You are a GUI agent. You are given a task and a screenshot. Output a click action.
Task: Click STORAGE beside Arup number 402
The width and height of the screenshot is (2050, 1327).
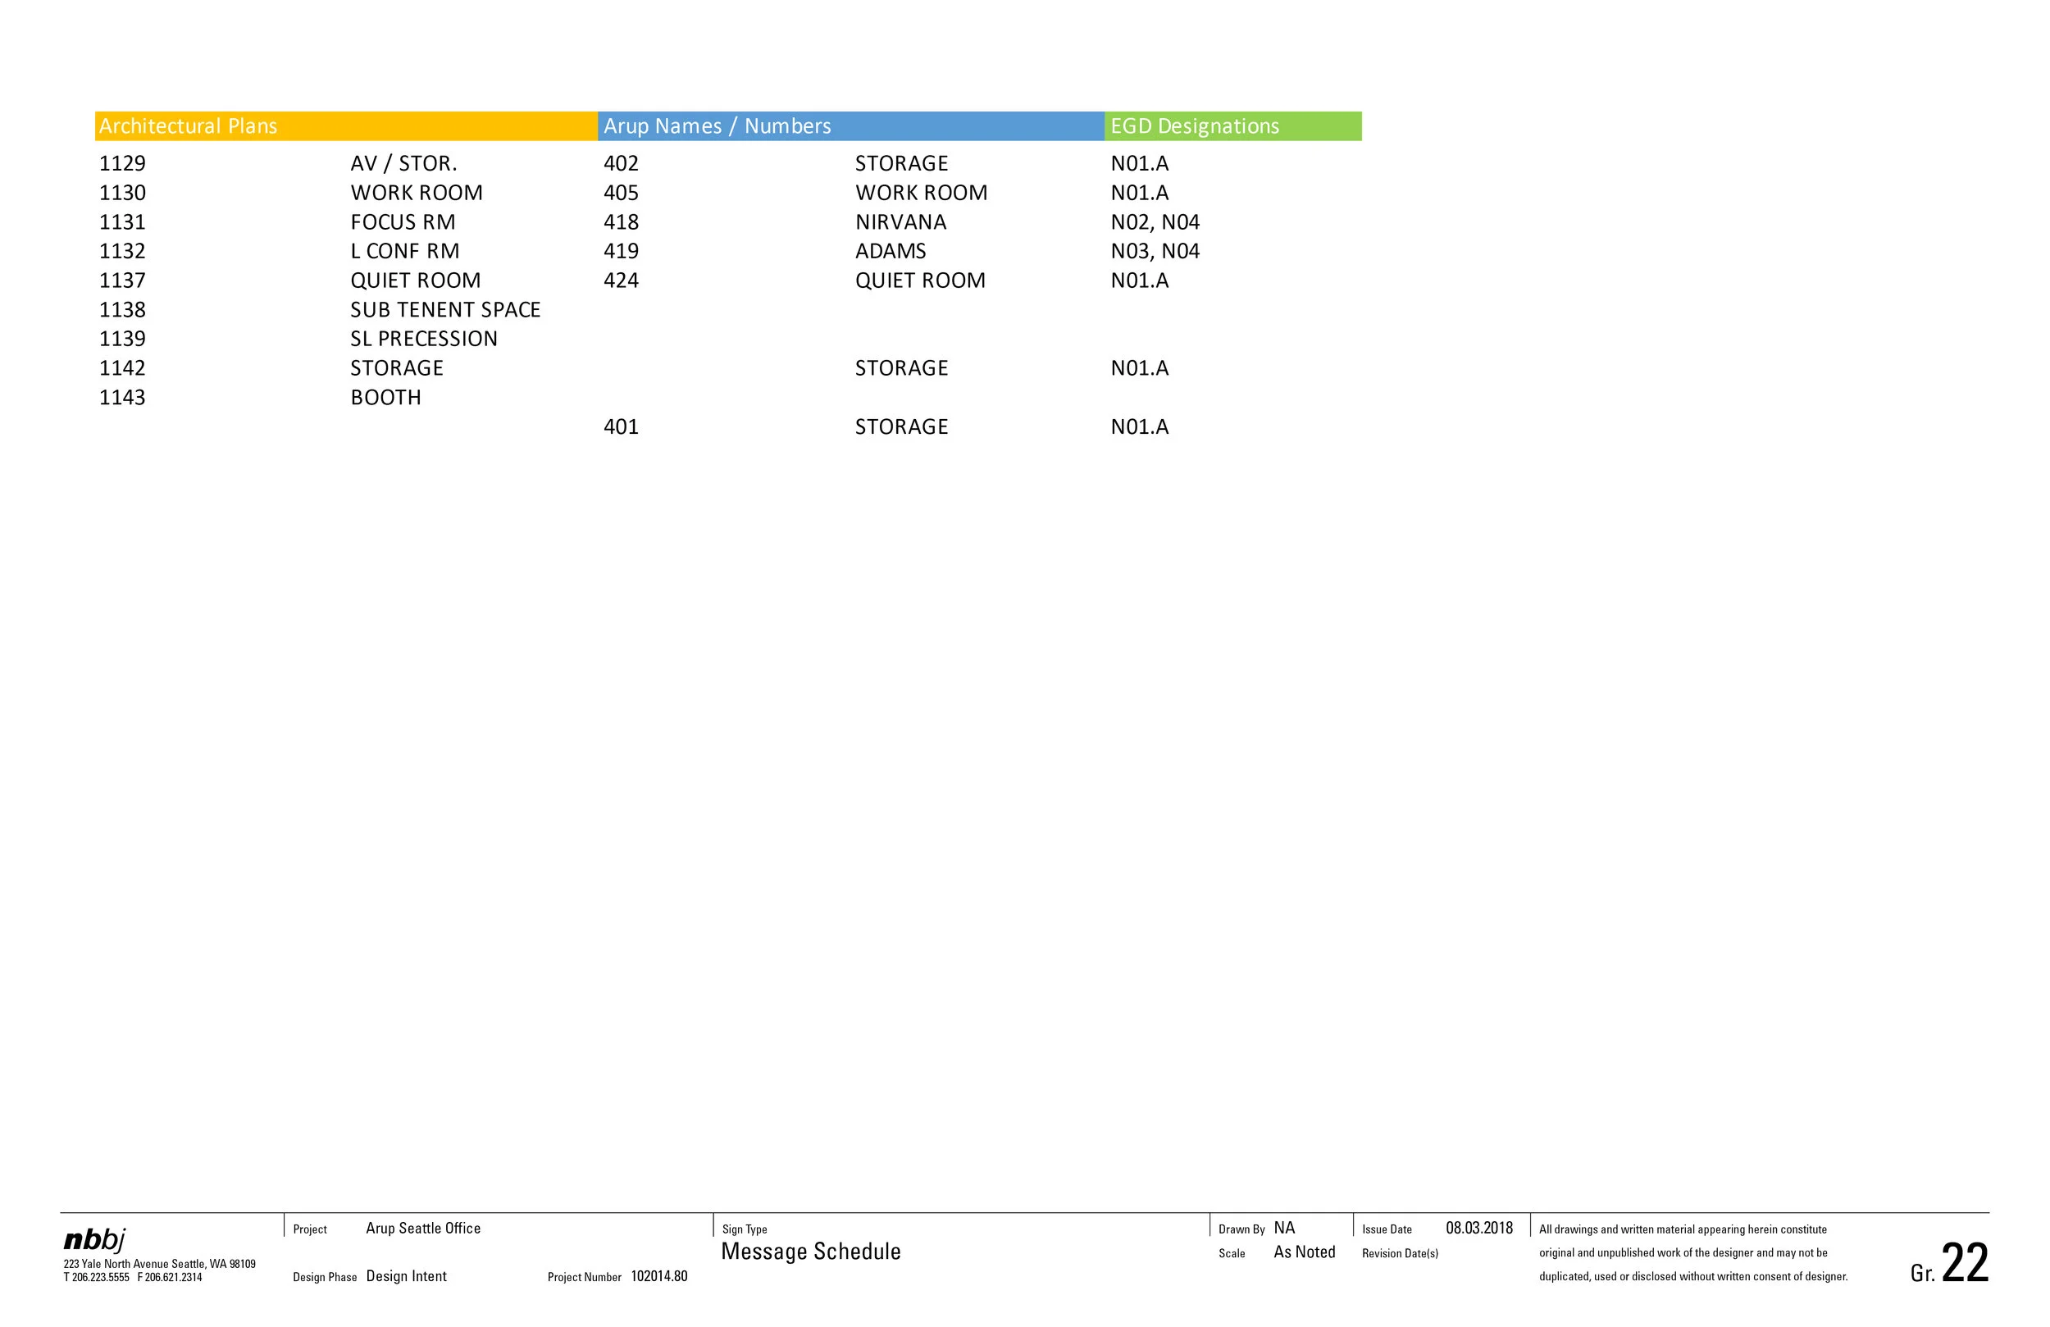902,164
